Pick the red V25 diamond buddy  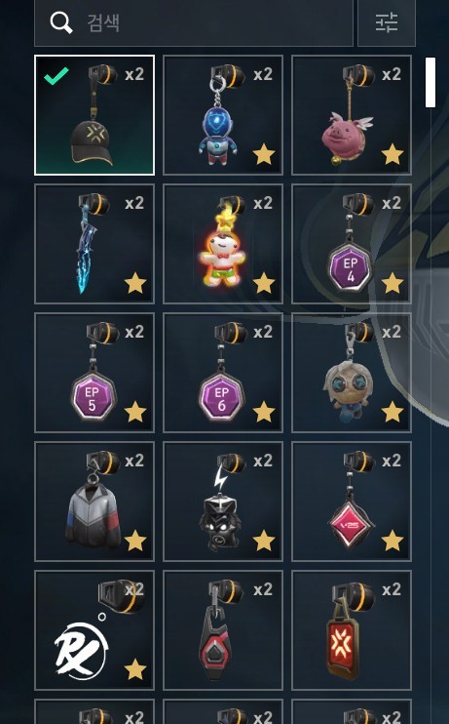point(352,502)
